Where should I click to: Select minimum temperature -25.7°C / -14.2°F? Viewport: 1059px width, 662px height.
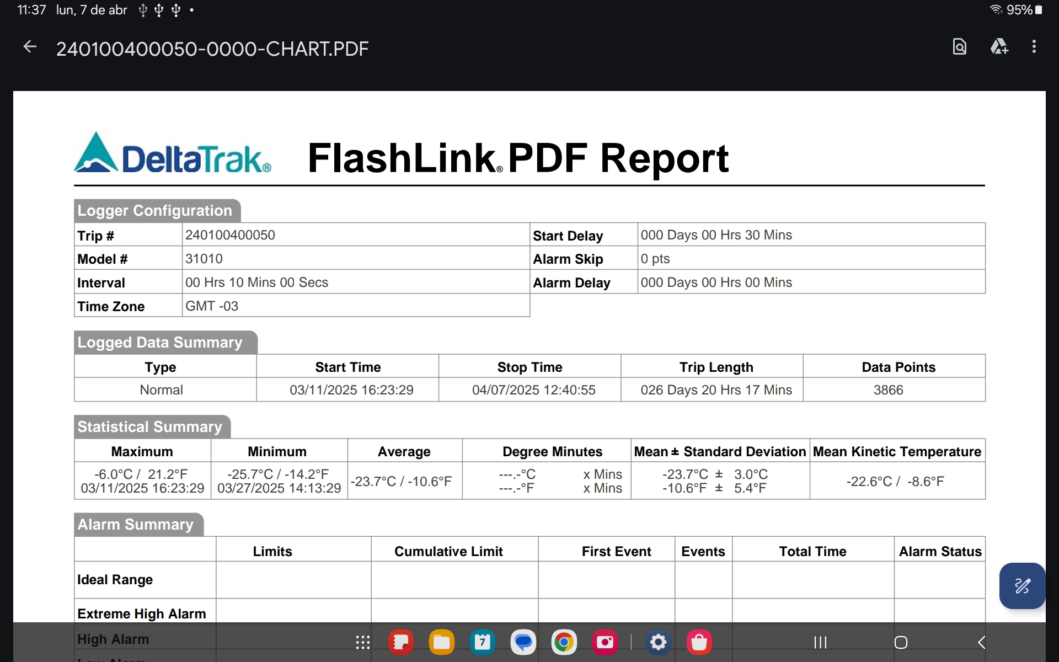coord(277,474)
